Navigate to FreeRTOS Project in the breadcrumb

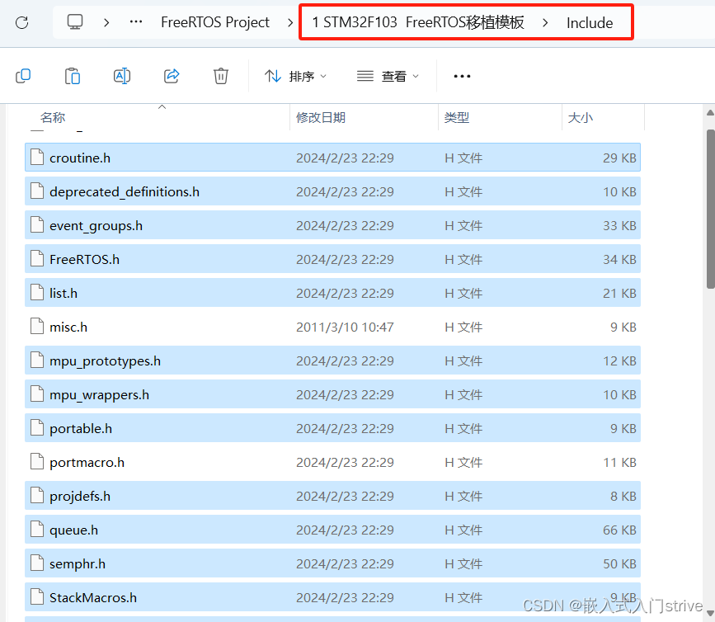[x=215, y=22]
